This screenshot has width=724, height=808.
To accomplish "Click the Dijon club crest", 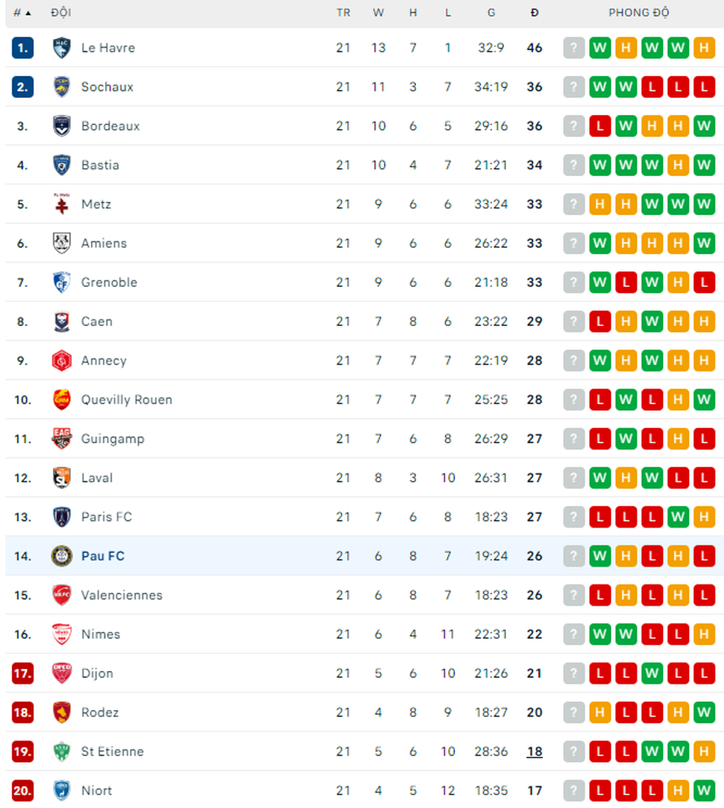I will point(61,673).
